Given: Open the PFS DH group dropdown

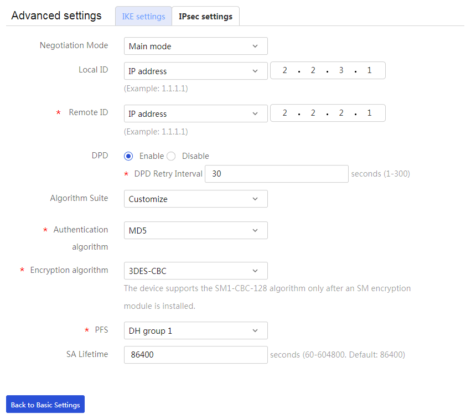Looking at the screenshot, I should tap(195, 330).
